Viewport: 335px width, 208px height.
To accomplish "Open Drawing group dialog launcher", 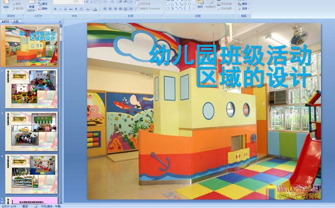I will tap(234, 16).
